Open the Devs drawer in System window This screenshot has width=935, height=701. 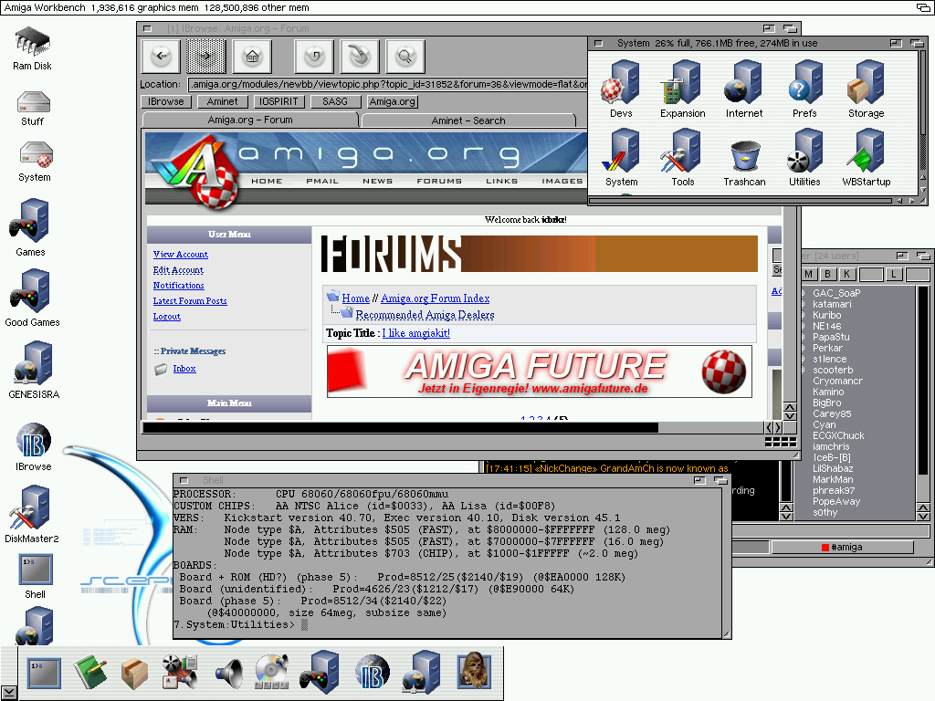point(621,89)
